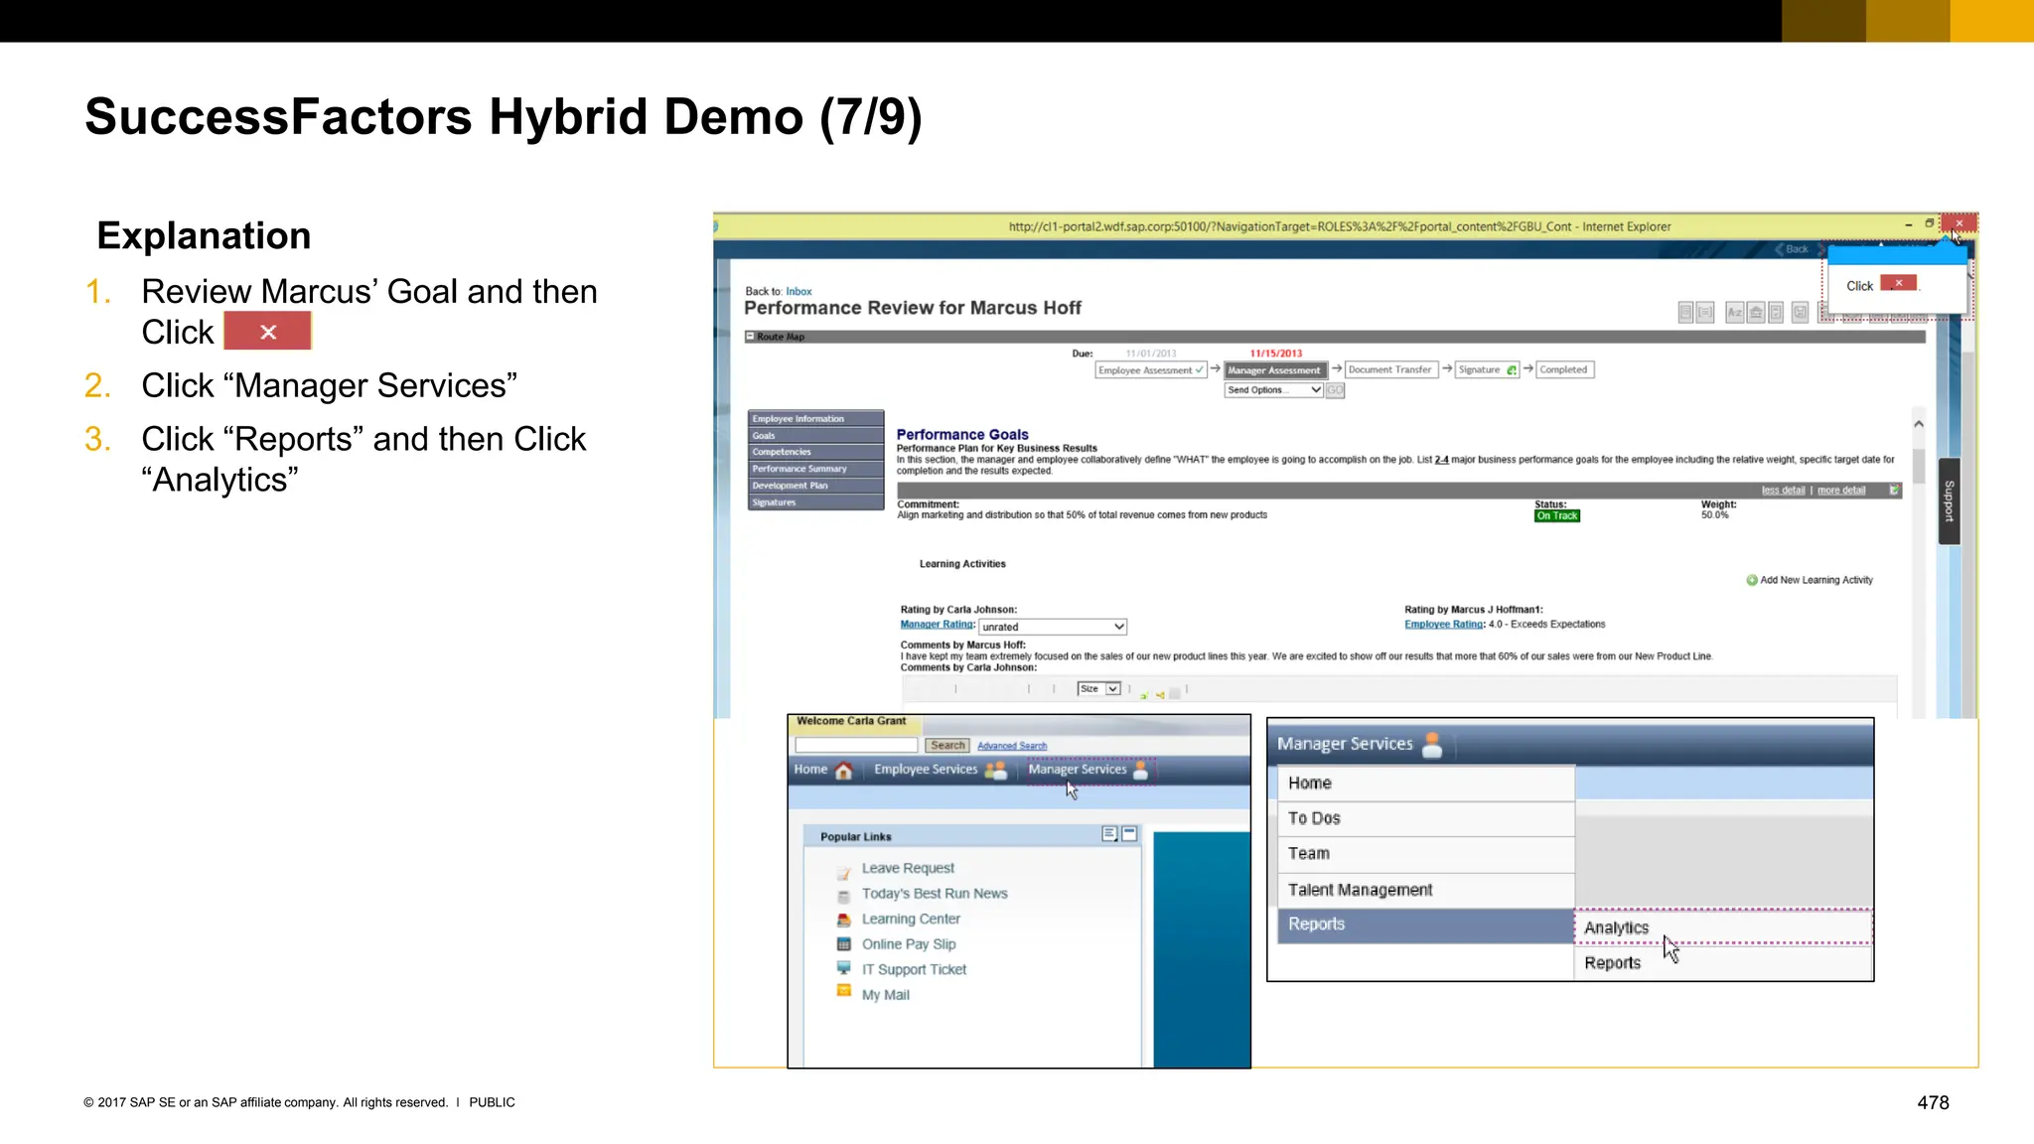Click To Dos in Manager Services menu
The width and height of the screenshot is (2034, 1144).
tap(1425, 818)
